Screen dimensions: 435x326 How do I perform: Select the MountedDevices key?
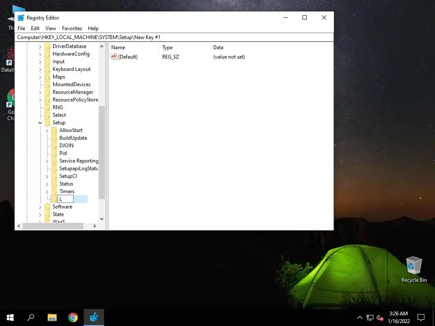(71, 84)
